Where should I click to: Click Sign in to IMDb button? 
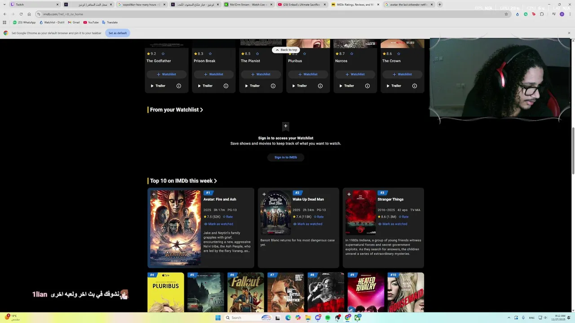(286, 157)
